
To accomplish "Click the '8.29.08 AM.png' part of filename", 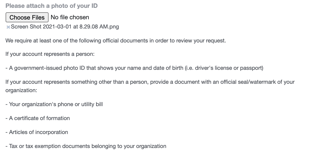I will 99,27.
